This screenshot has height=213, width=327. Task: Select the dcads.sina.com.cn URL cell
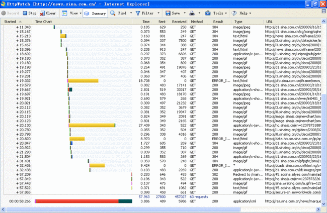click(293, 166)
